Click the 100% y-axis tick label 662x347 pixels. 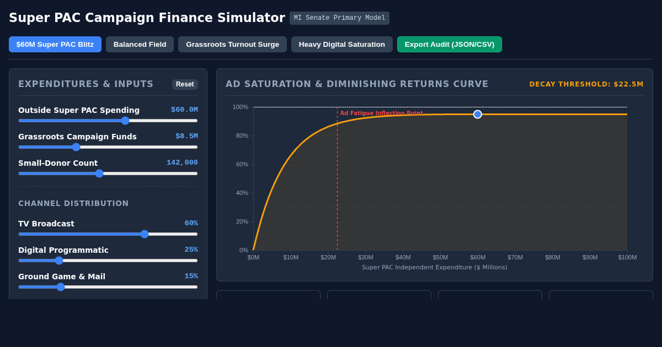(241, 107)
